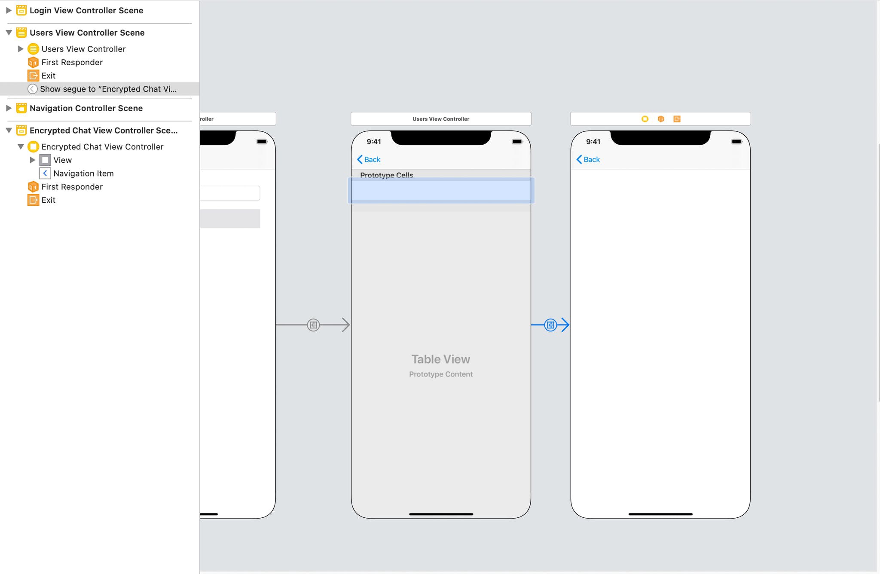
Task: Click the show segue arrow between Users and Encrypted Chat
Action: [x=550, y=324]
